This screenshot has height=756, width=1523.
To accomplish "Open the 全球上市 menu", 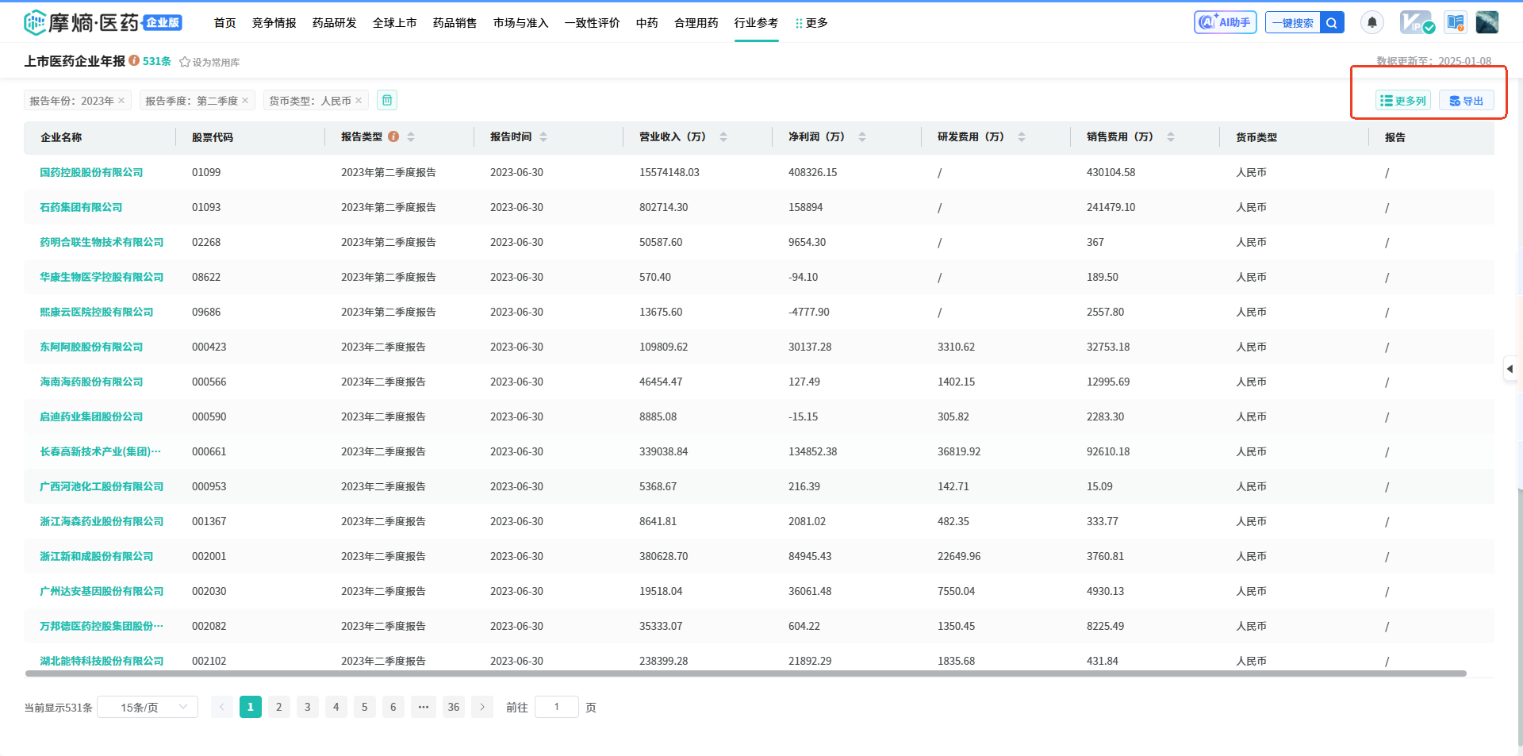I will (395, 23).
